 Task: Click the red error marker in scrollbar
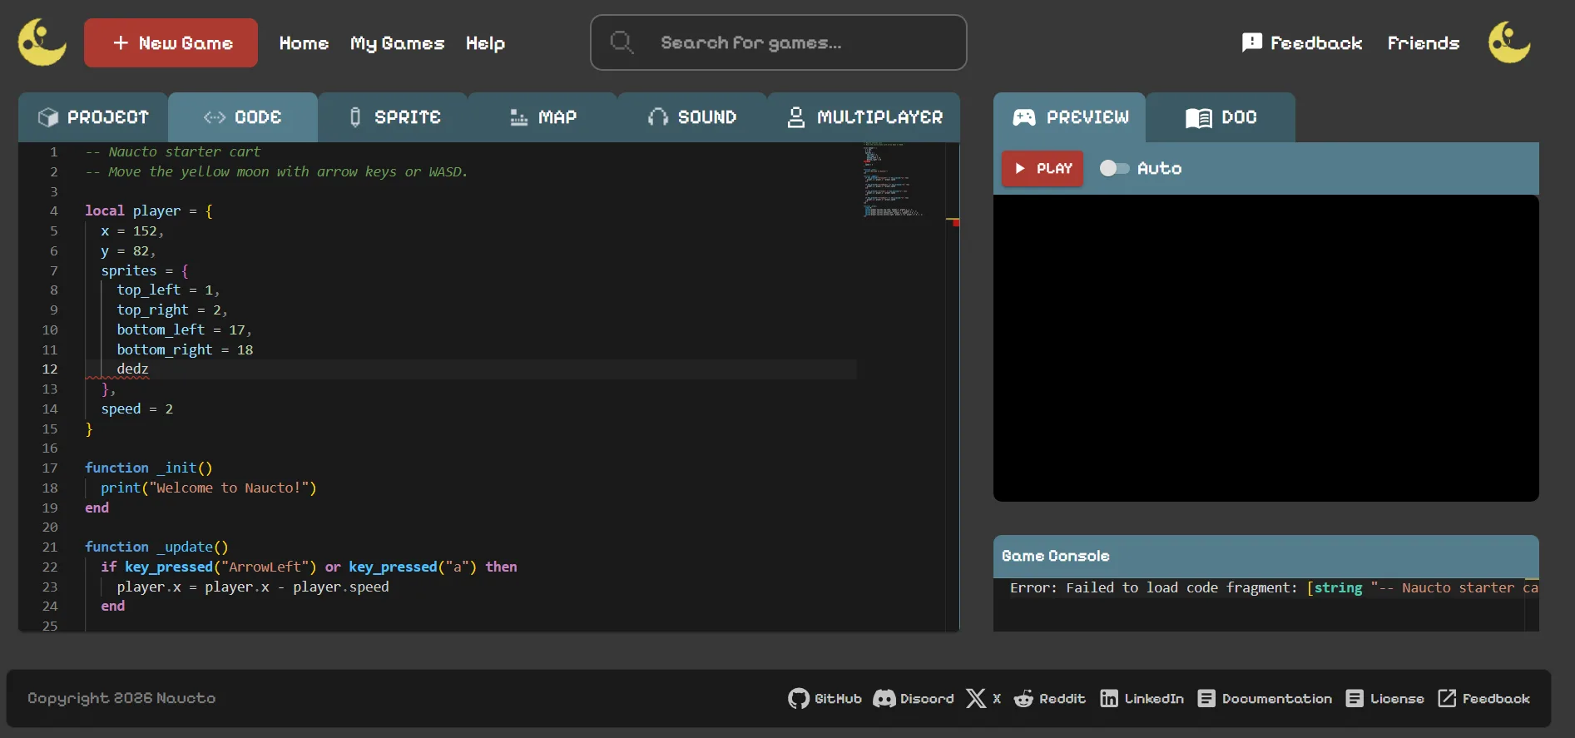point(956,223)
